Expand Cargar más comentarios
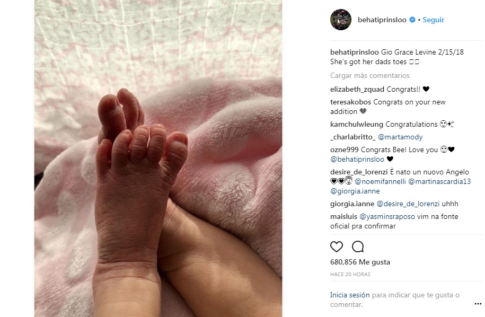The width and height of the screenshot is (485, 317). [369, 75]
